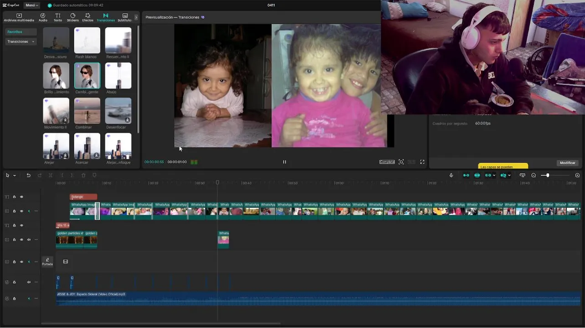Open the selection tool dropdown arrow
The width and height of the screenshot is (585, 328).
tap(15, 175)
